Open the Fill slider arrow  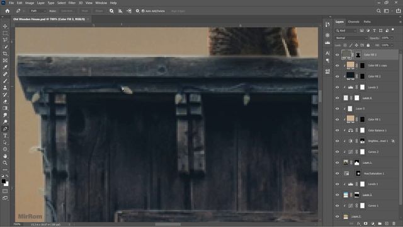[392, 45]
